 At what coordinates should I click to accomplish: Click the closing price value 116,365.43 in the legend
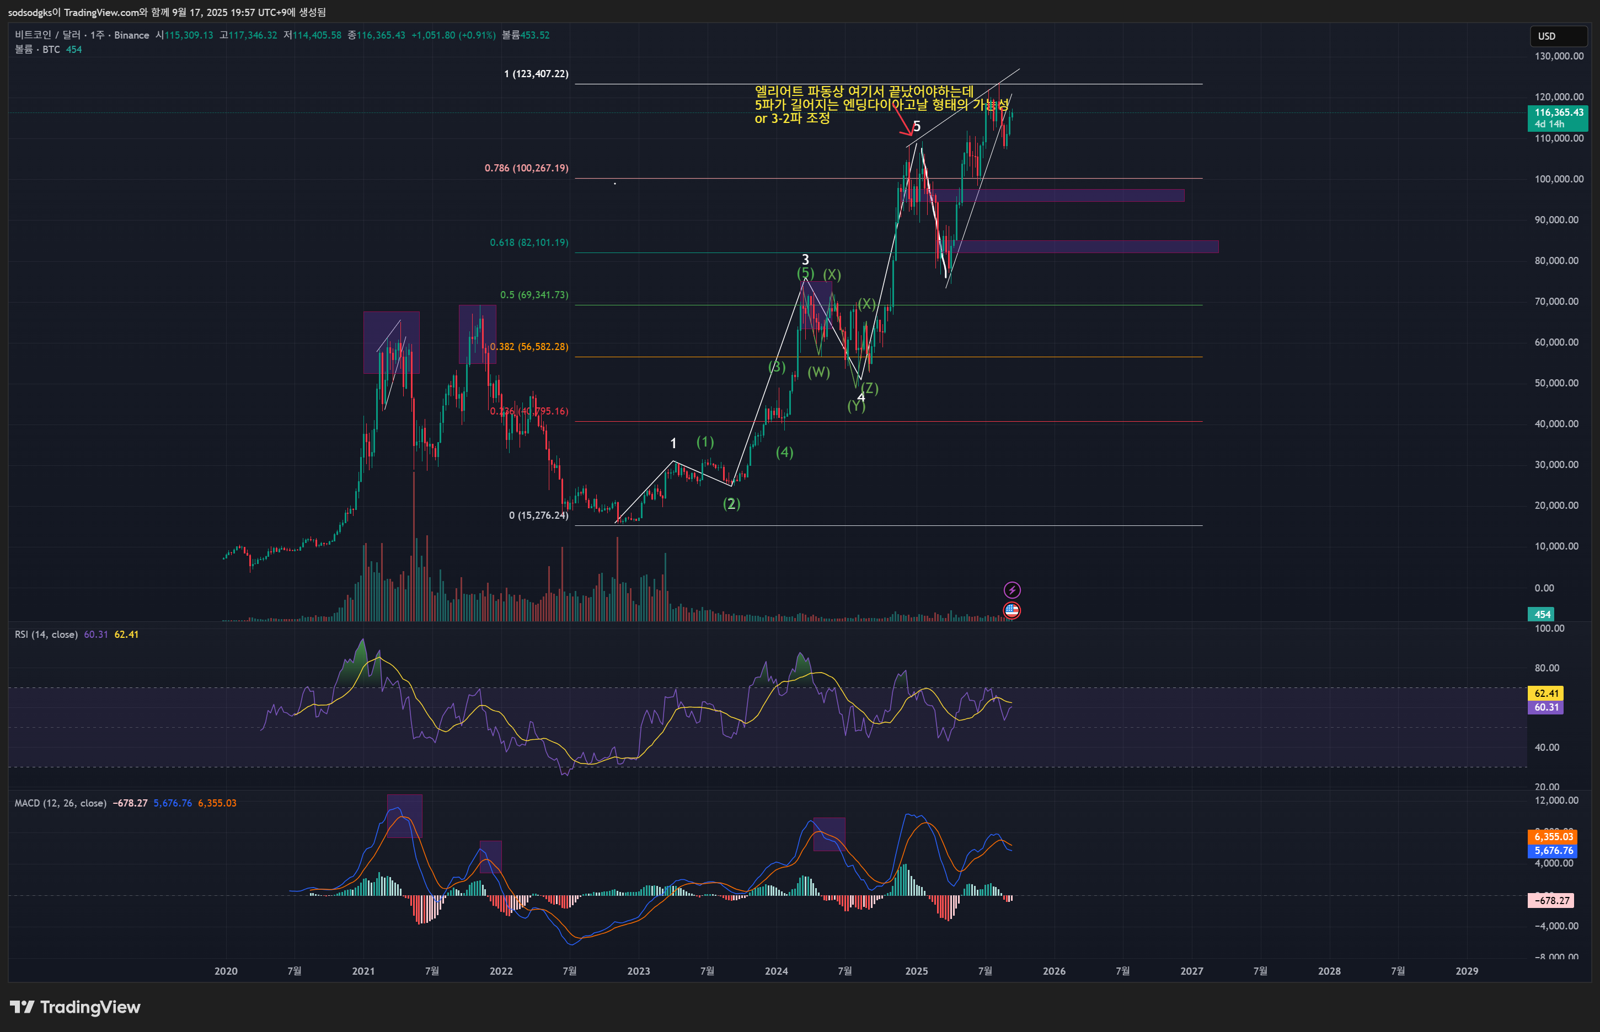(x=381, y=35)
